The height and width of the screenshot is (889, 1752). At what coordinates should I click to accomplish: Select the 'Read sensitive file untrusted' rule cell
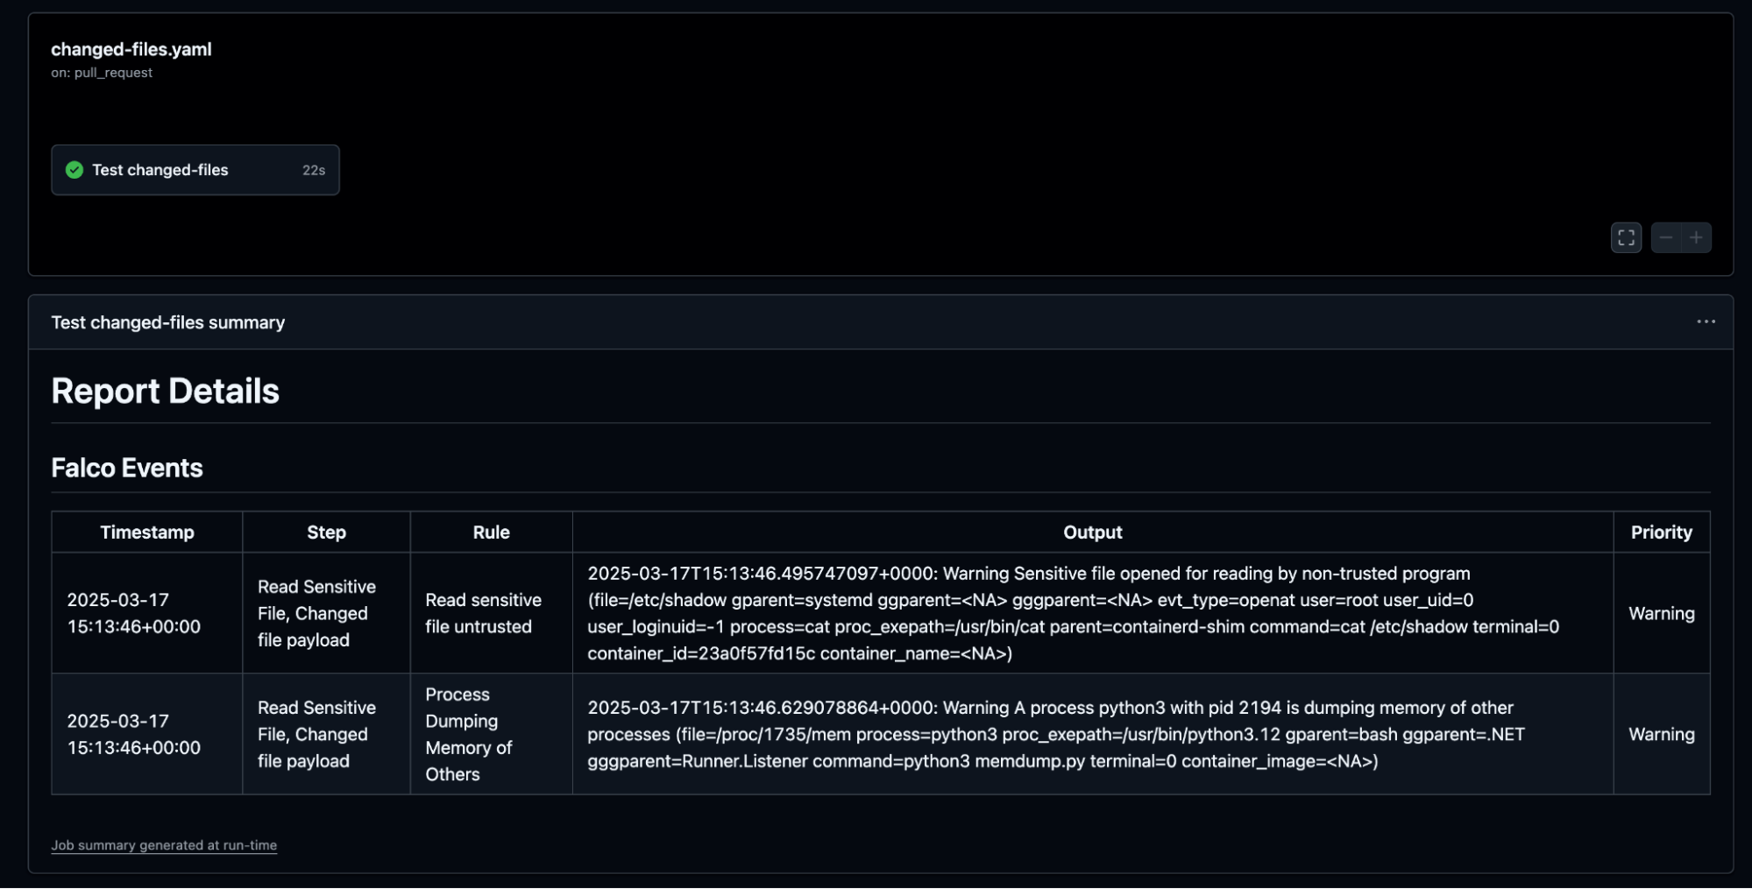point(491,613)
